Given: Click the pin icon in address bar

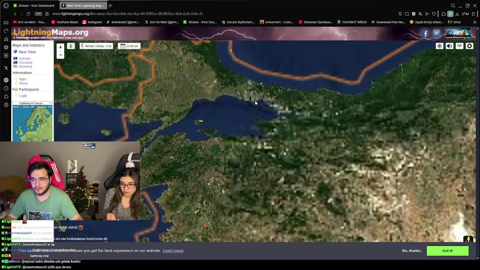Looking at the screenshot, I should 400,14.
